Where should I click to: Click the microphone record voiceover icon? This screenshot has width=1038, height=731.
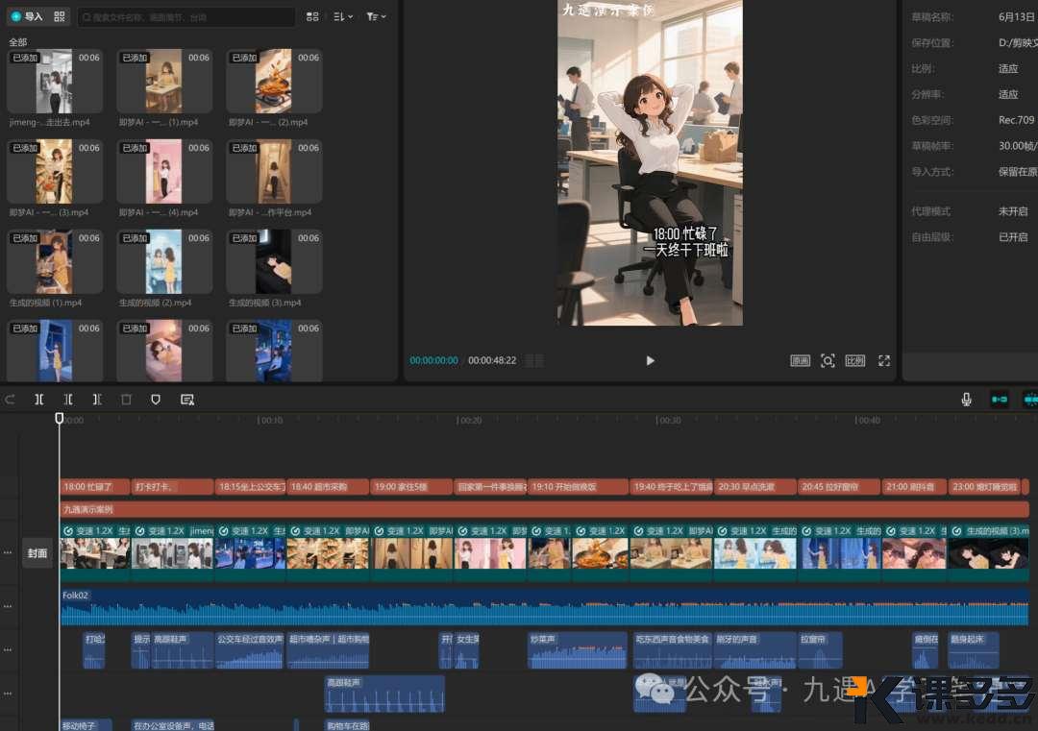tap(967, 400)
